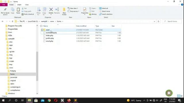Viewport: 184px width, 103px height.
Task: Click This PC in address breadcrumb
Action: (x=22, y=21)
